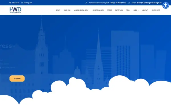Open the Blog menu item

point(135,10)
